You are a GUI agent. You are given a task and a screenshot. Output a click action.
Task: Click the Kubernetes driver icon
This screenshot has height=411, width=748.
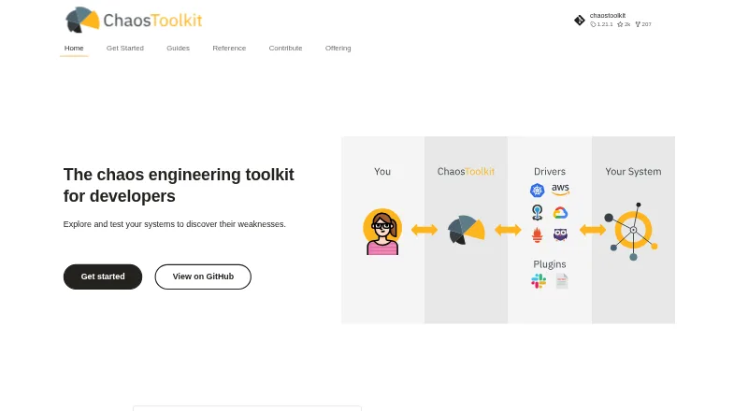point(537,191)
